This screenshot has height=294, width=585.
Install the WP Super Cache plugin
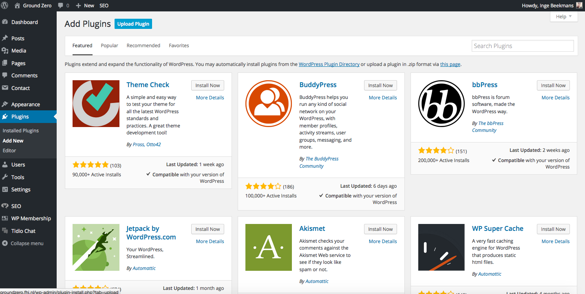553,229
